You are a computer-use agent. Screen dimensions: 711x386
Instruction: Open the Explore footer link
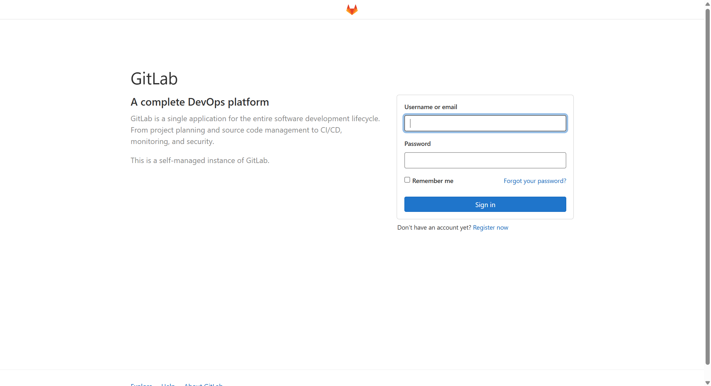(141, 384)
